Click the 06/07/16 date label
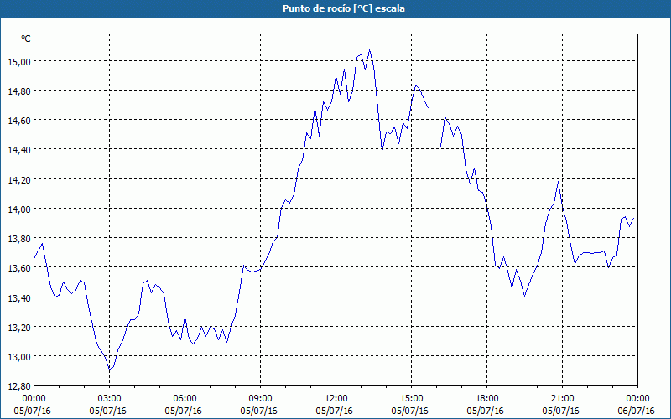 pyautogui.click(x=636, y=411)
